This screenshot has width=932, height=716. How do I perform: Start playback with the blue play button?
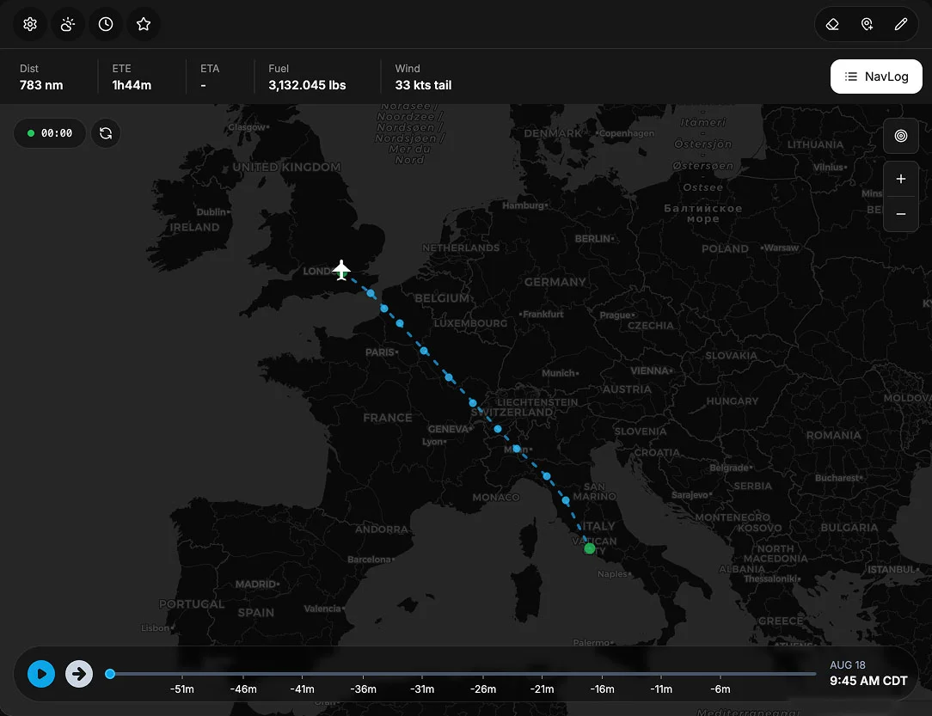point(41,674)
